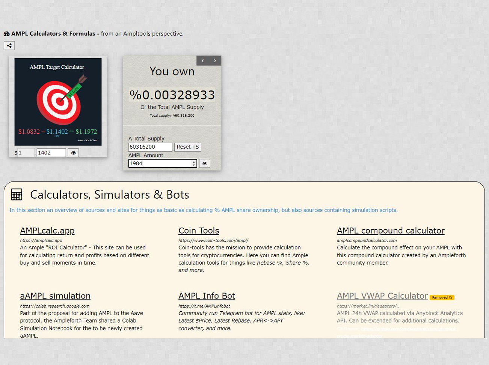Click the calculator icon beside section heading
Screen dimensions: 489x365
pyautogui.click(x=17, y=195)
